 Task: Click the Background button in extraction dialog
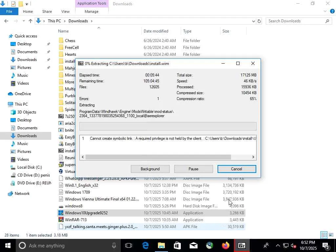pyautogui.click(x=150, y=169)
